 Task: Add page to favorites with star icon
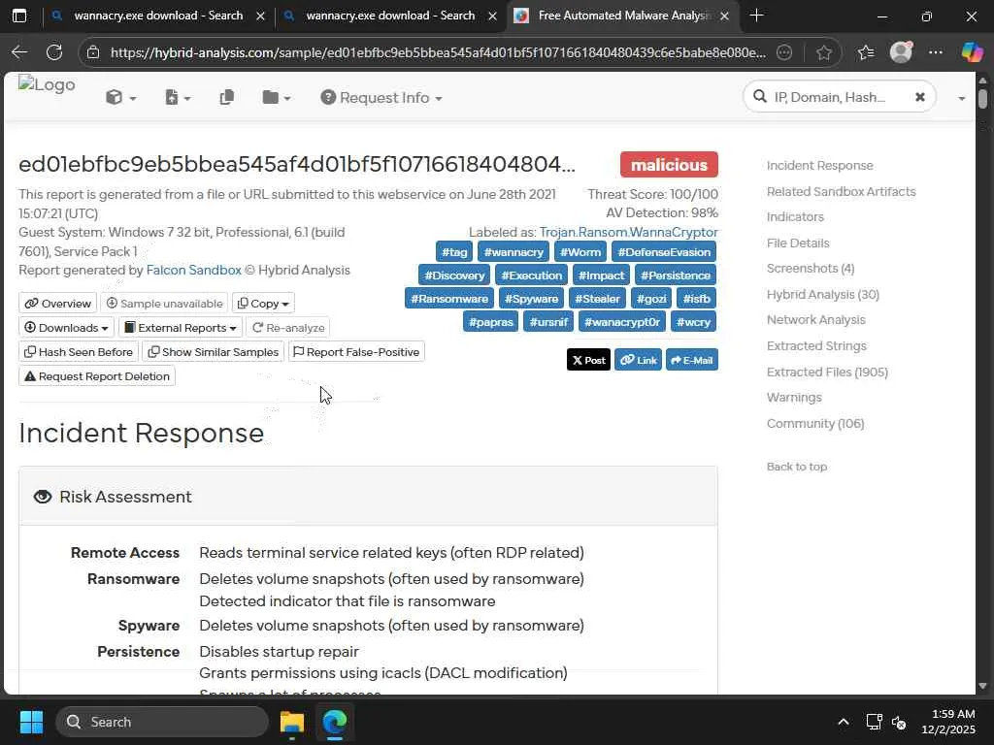tap(823, 52)
